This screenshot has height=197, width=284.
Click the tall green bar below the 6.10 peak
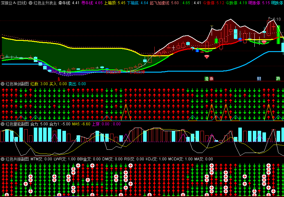[x=279, y=35]
